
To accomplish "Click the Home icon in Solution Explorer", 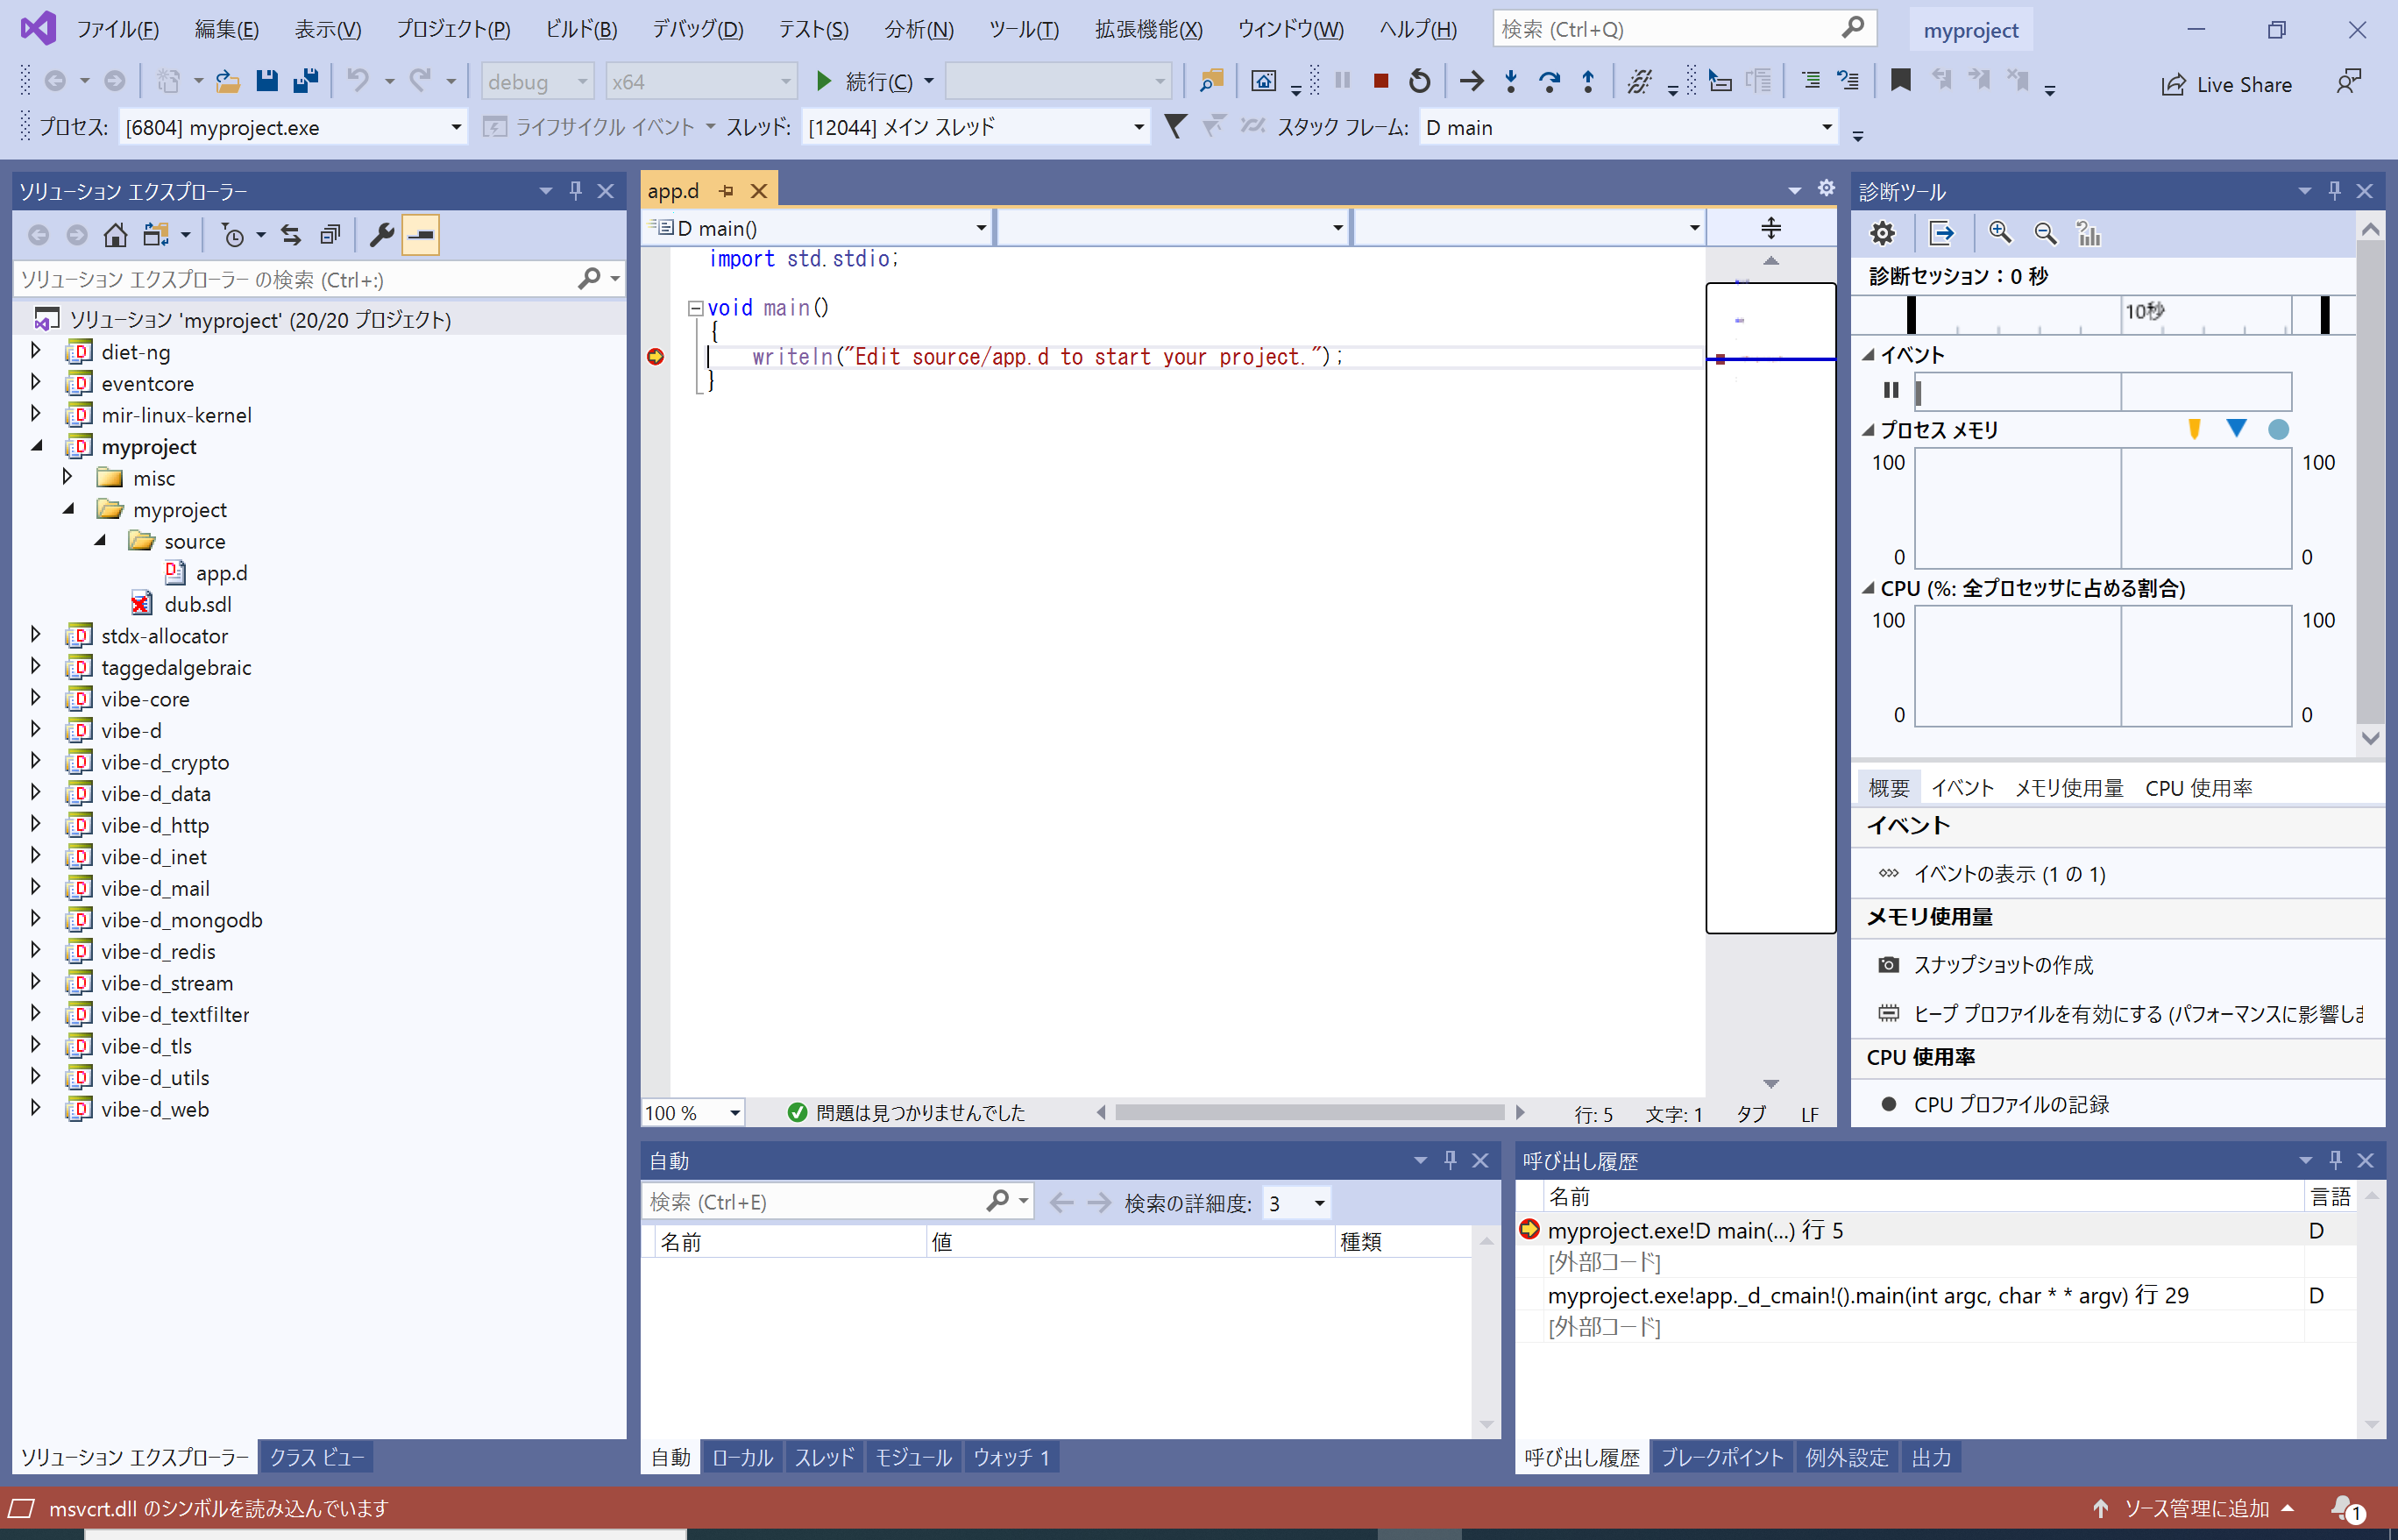I will click(116, 235).
